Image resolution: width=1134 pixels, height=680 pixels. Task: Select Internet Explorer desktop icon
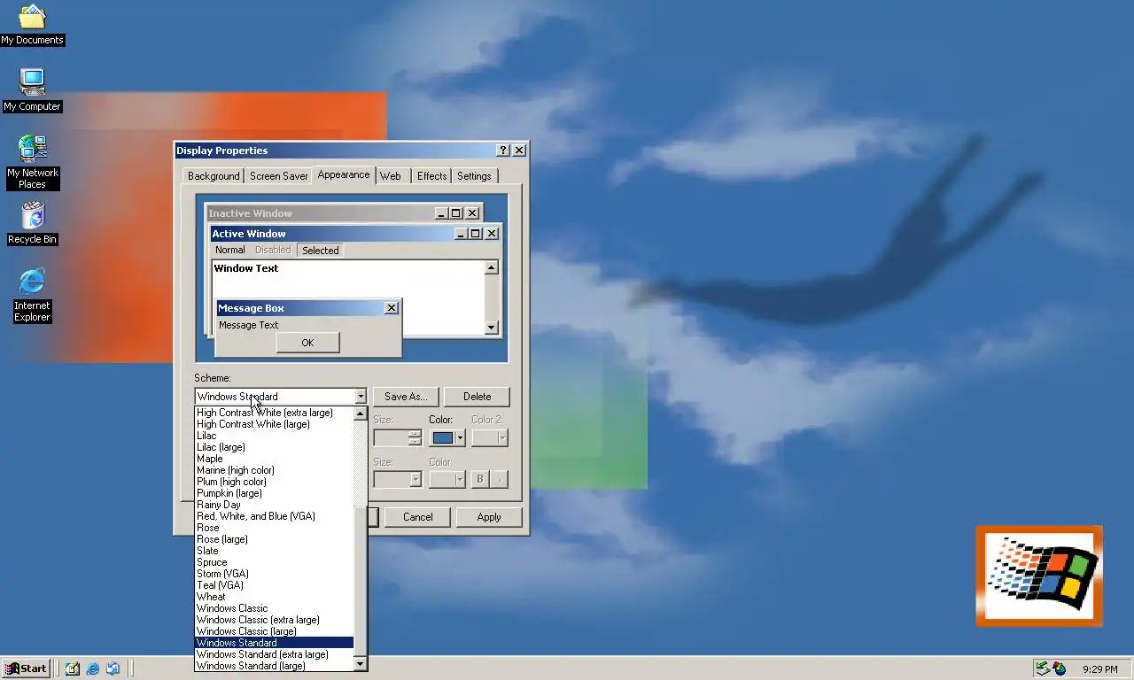32,296
